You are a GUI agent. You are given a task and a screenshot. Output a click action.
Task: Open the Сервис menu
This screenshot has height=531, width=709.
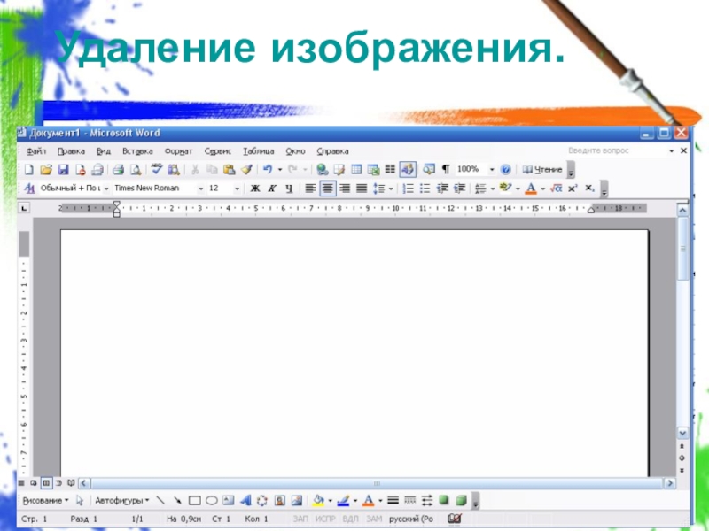click(x=217, y=151)
